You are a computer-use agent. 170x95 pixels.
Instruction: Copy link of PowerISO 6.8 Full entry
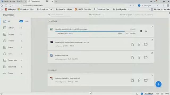(139, 44)
